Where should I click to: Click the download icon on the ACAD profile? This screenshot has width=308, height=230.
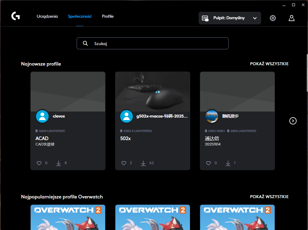tap(59, 163)
